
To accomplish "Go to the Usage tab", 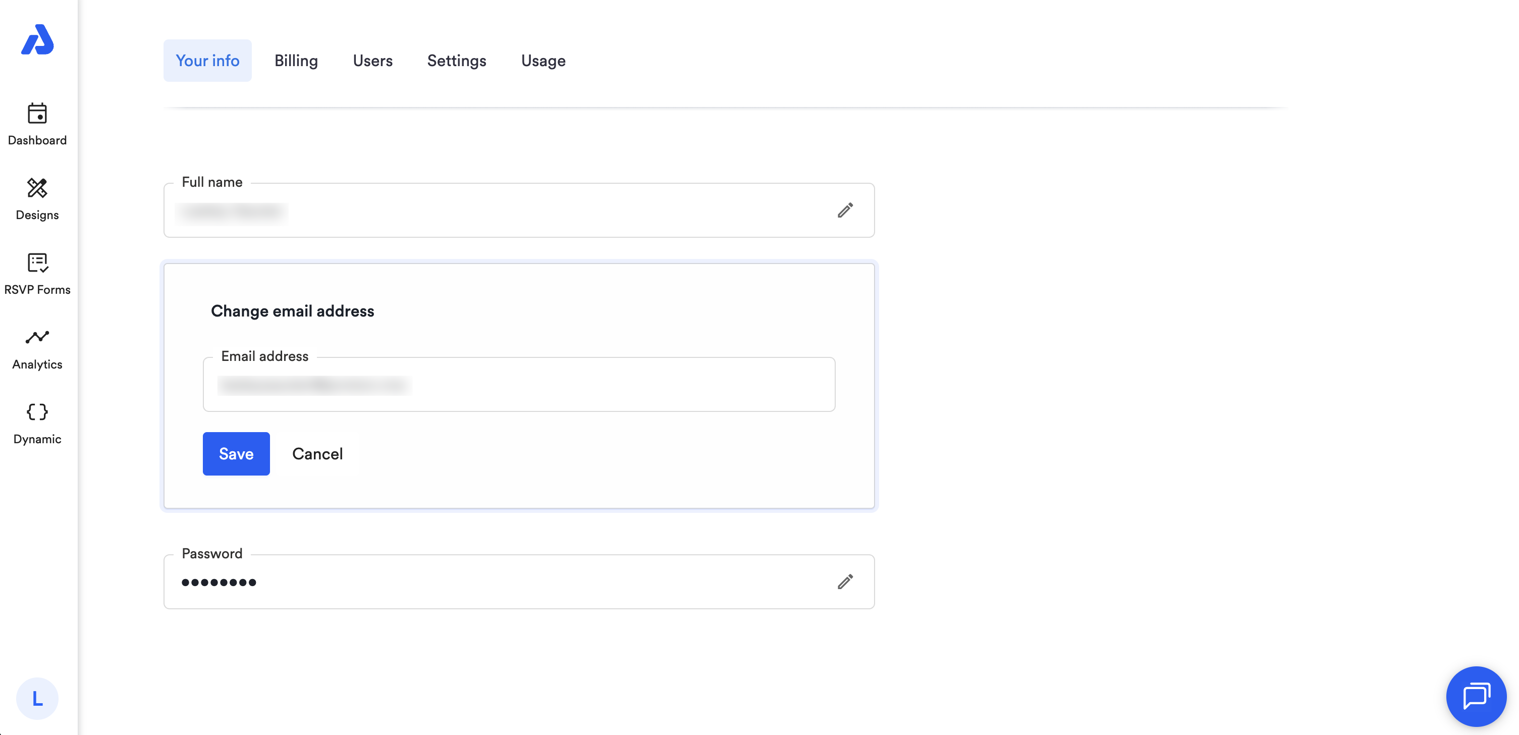I will pyautogui.click(x=542, y=61).
